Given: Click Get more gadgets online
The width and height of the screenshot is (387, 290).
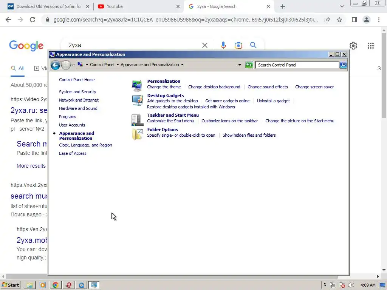Looking at the screenshot, I should [227, 101].
